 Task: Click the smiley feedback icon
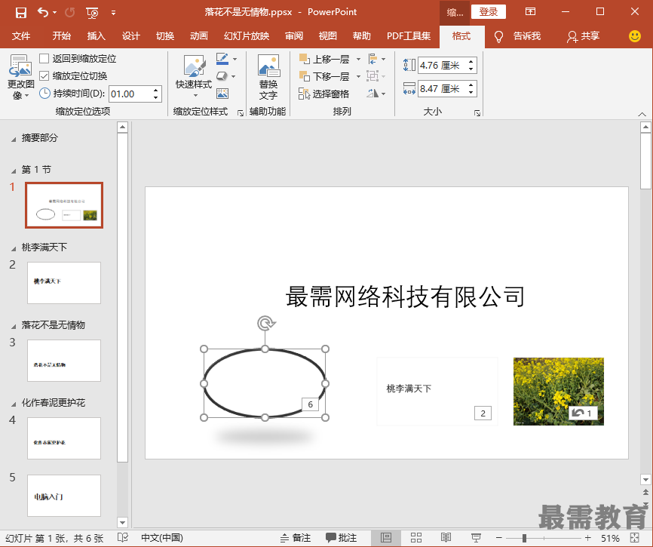tap(635, 36)
